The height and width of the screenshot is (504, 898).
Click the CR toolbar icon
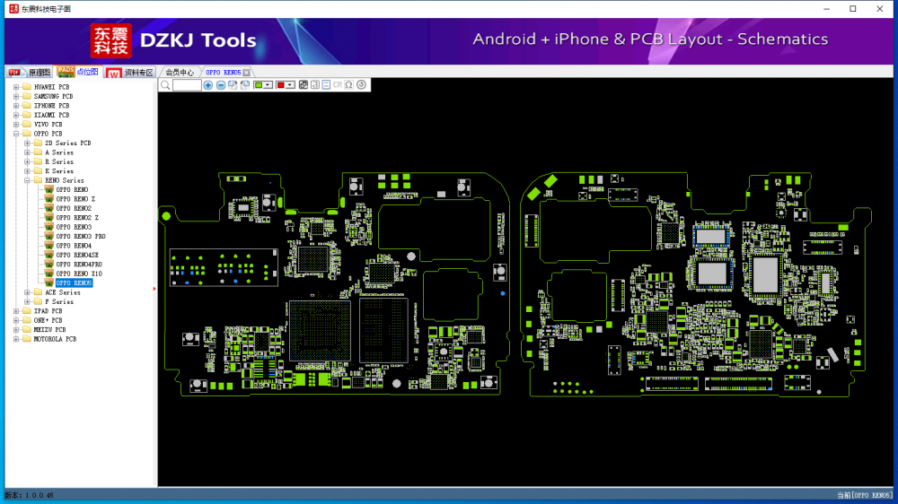click(338, 85)
